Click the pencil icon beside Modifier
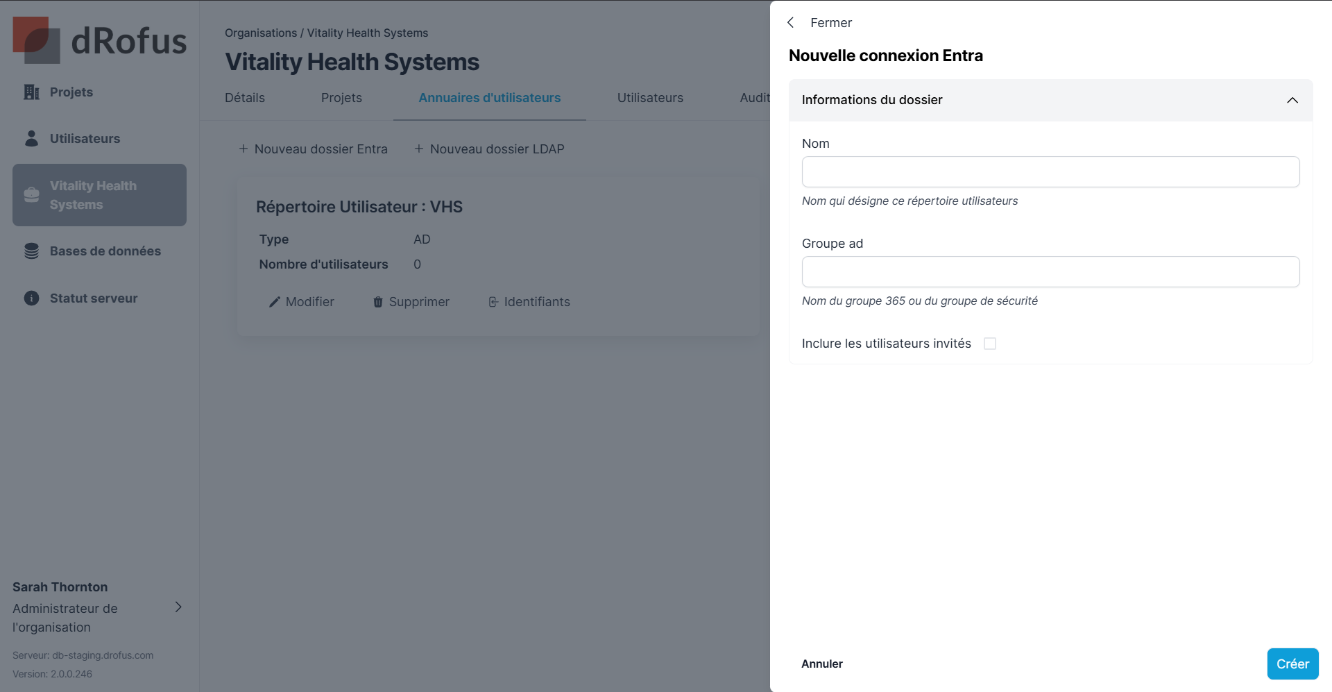The width and height of the screenshot is (1332, 692). point(275,302)
